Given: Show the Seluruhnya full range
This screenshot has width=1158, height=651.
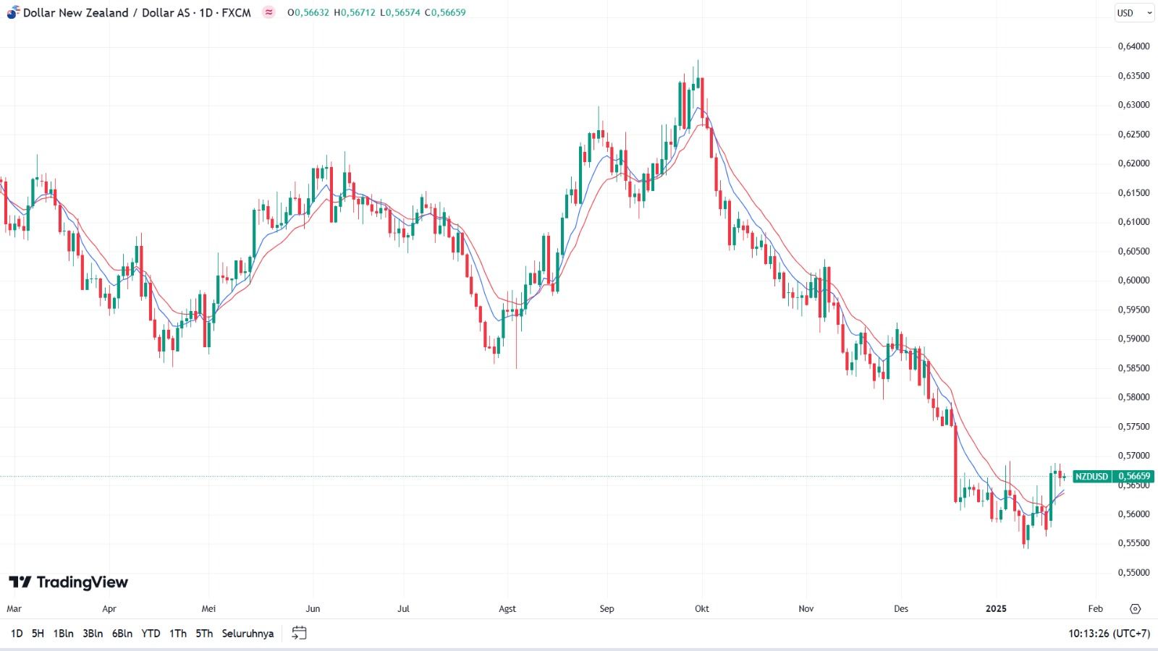Looking at the screenshot, I should tap(248, 633).
